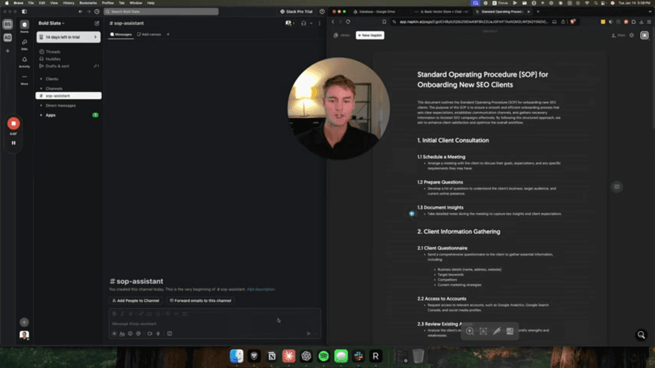
Task: Select the text box tool in Napkin's toolbar
Action: click(x=483, y=332)
